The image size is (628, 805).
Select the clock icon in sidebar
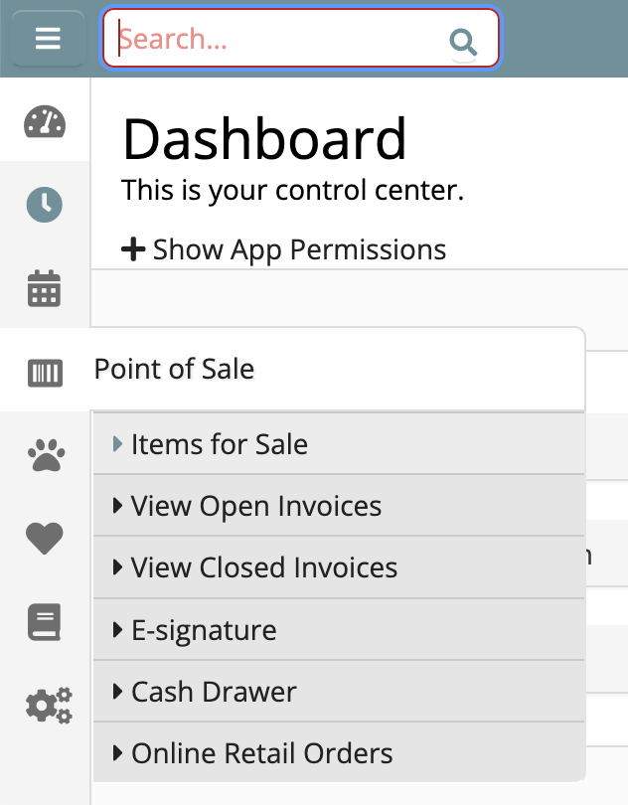point(44,205)
